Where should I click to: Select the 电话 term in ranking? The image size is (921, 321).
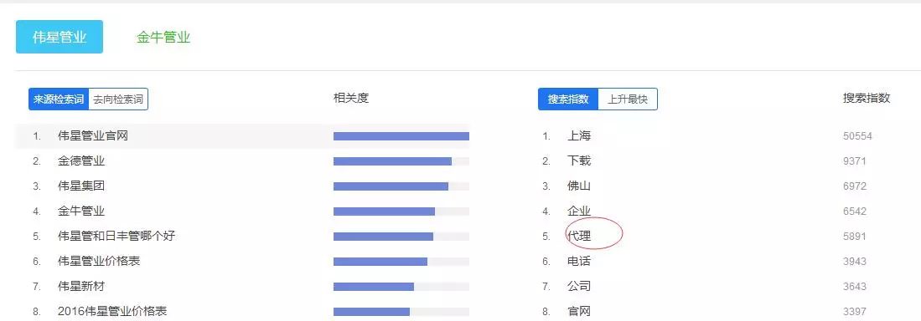point(579,262)
